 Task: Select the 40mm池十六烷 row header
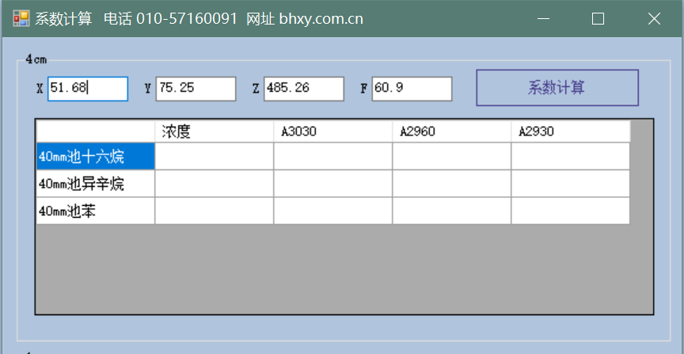pos(95,157)
